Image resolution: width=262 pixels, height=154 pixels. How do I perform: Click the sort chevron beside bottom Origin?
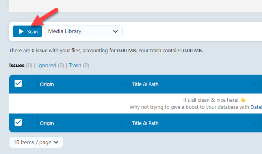tap(123, 123)
